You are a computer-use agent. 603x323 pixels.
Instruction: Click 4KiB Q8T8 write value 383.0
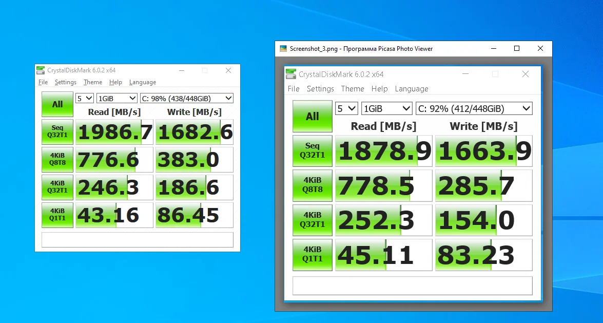pyautogui.click(x=194, y=160)
